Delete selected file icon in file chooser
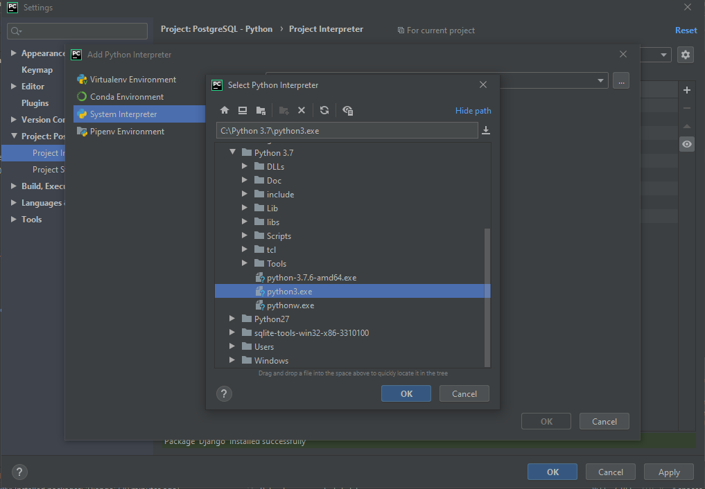 coord(302,110)
